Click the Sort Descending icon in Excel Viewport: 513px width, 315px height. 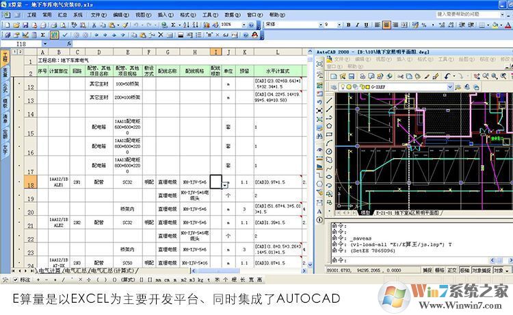point(196,25)
